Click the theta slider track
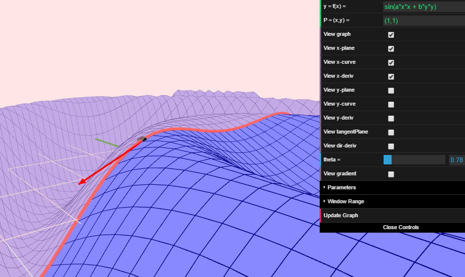 (x=414, y=160)
